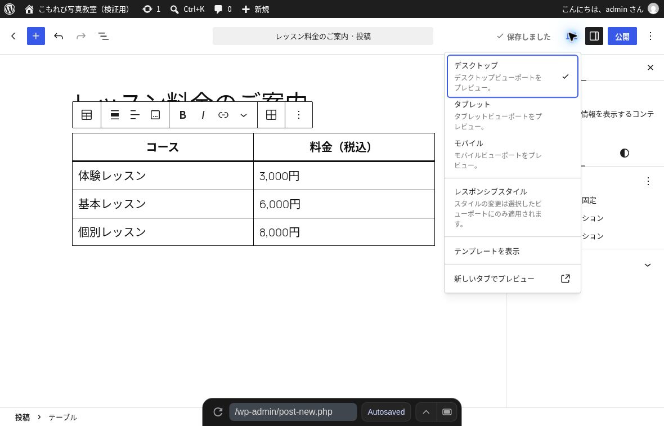Redo the undone change

tap(81, 36)
